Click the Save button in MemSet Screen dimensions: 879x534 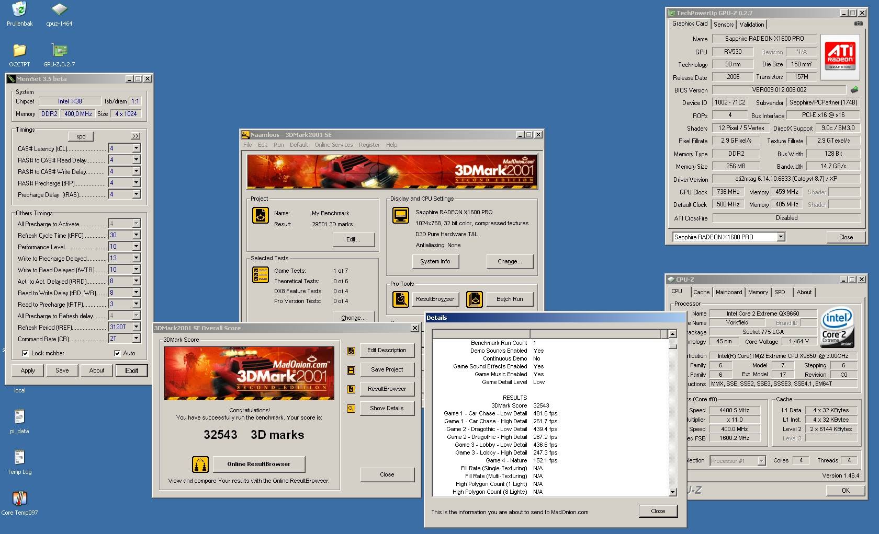[62, 370]
